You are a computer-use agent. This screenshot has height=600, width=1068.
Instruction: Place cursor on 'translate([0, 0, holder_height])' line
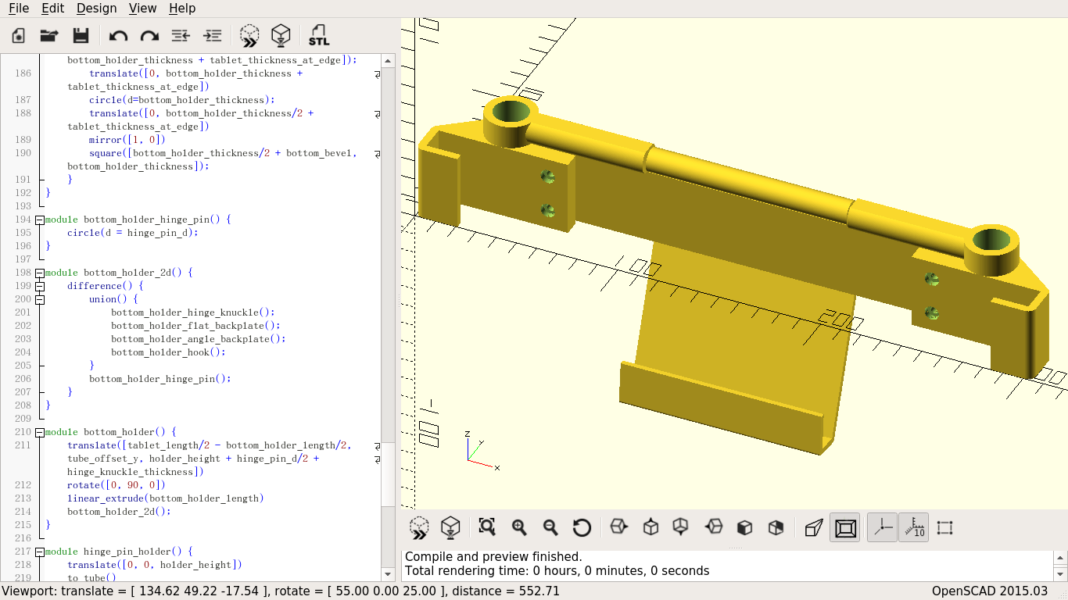(155, 565)
